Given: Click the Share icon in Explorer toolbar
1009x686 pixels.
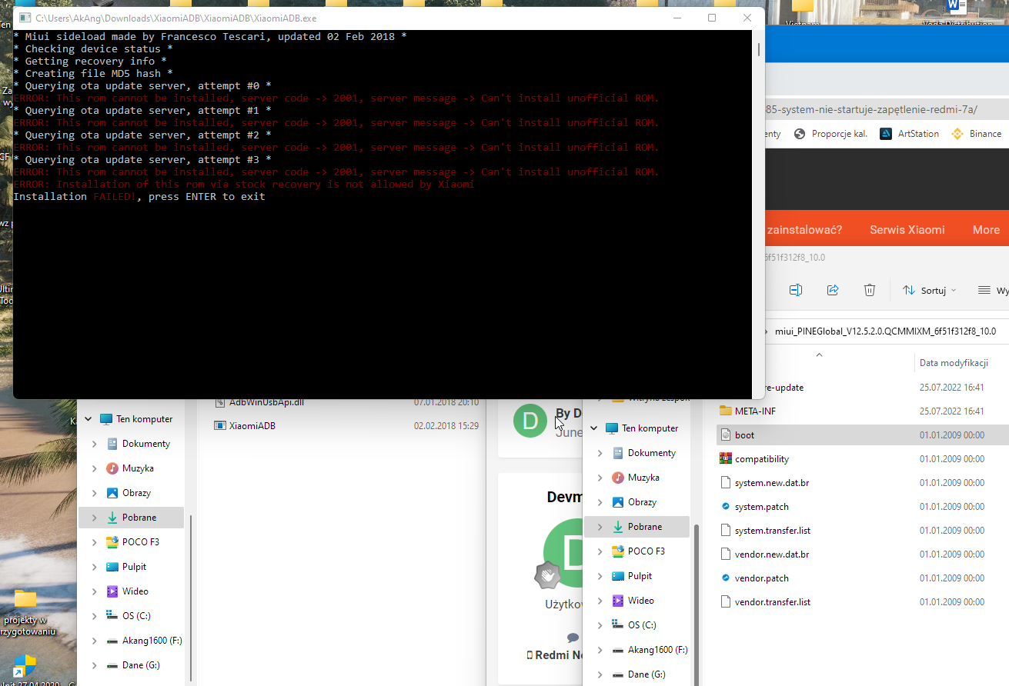Looking at the screenshot, I should [x=833, y=290].
